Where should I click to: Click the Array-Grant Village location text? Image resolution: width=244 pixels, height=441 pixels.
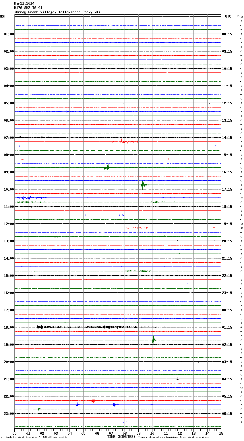click(57, 12)
